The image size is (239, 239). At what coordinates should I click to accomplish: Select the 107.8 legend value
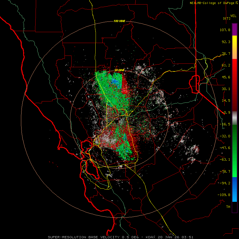[225, 30]
